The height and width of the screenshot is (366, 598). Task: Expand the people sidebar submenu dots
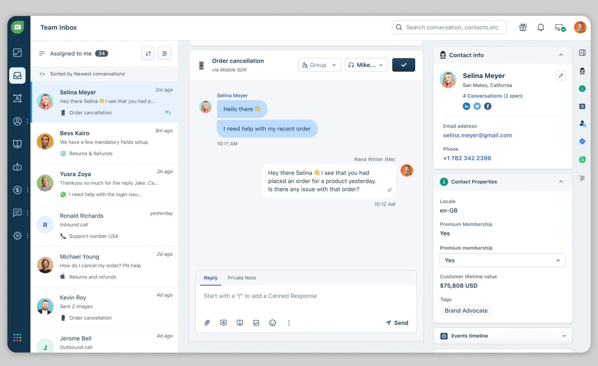[27, 121]
